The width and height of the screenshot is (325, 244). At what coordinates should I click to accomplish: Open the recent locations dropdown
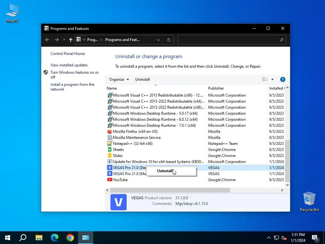[64, 40]
